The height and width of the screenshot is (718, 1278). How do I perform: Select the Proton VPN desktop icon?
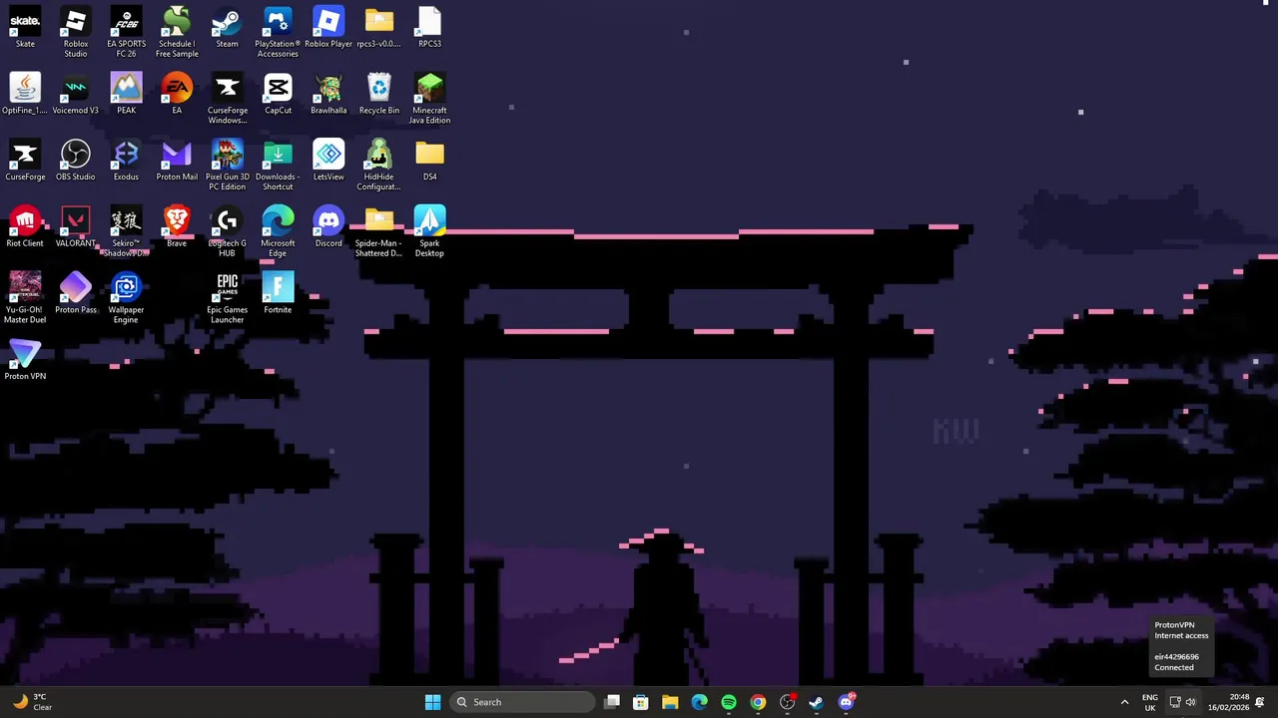pyautogui.click(x=25, y=359)
